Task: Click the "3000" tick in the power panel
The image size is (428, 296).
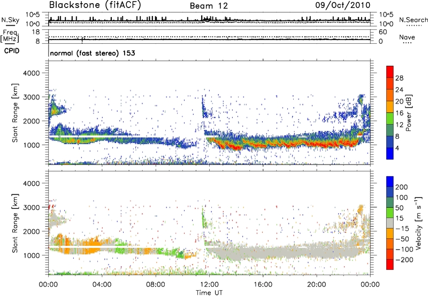Action: (31, 97)
